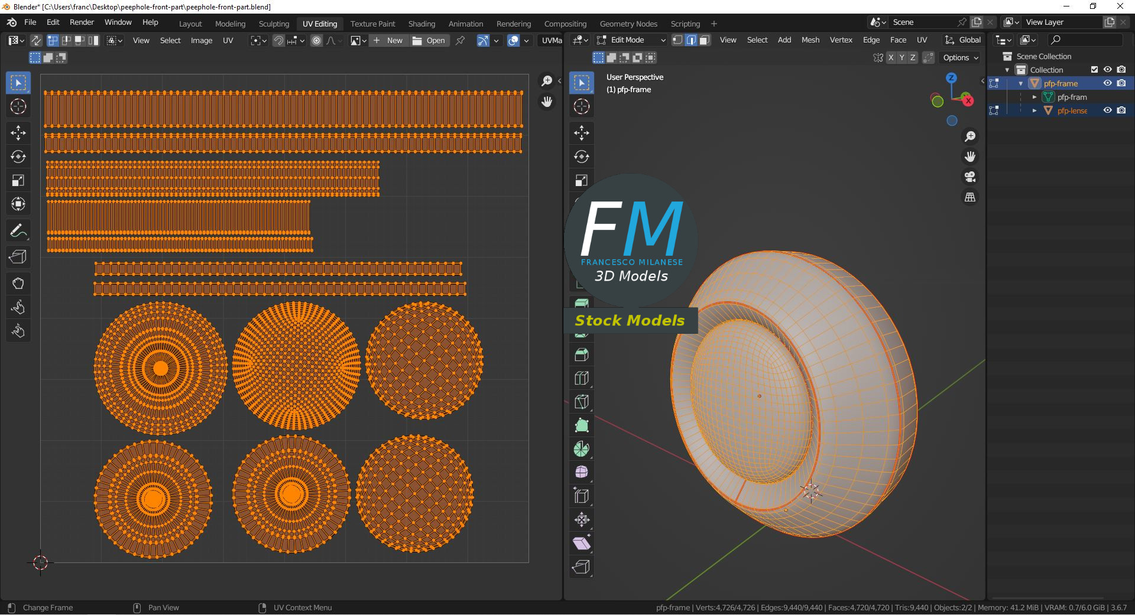Select the Cursor tool in 3D viewport

(582, 106)
